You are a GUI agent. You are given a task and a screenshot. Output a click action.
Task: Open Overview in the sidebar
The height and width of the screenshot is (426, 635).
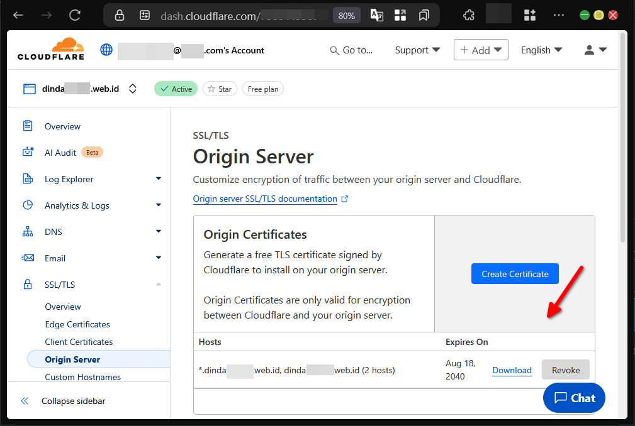[62, 126]
